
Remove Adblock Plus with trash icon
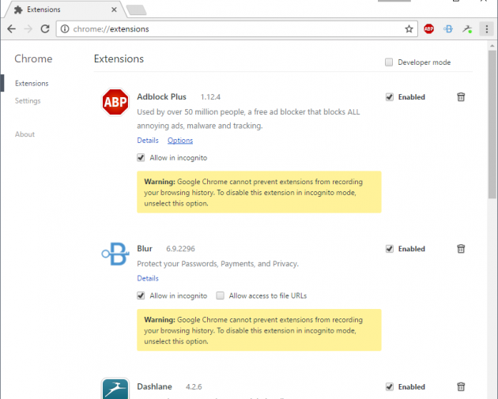coord(461,97)
